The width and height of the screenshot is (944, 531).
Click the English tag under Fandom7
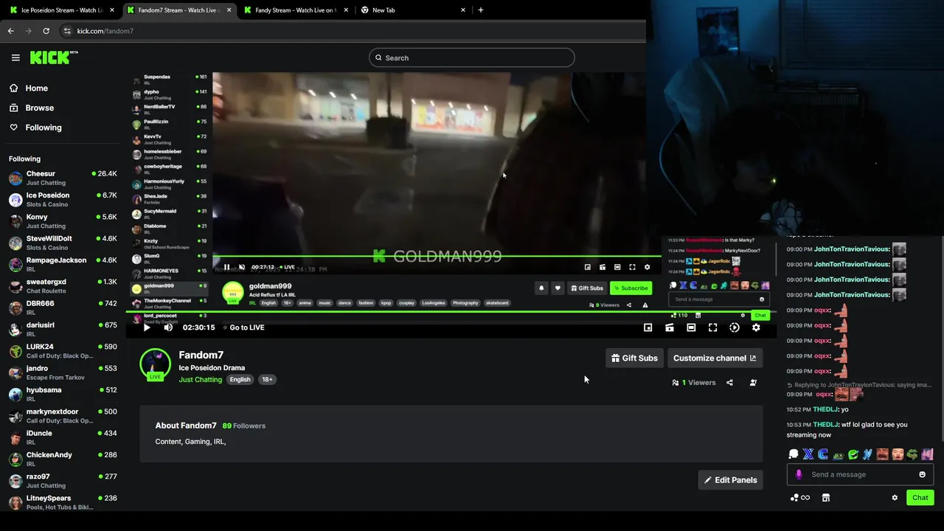coord(240,380)
